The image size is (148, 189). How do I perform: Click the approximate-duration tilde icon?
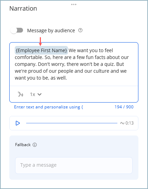click(122, 123)
